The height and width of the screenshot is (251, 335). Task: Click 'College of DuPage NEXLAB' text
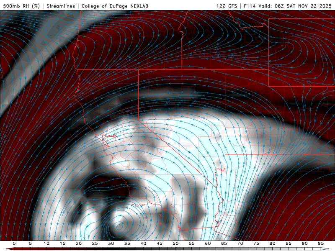[x=115, y=6]
